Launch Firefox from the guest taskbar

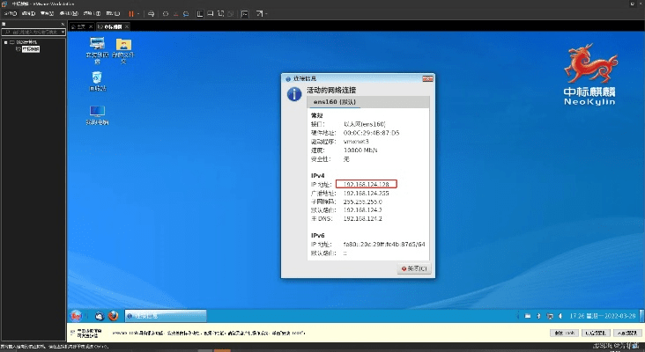point(113,315)
